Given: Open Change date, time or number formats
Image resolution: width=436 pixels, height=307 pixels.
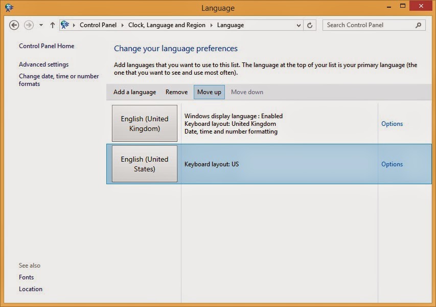Looking at the screenshot, I should pos(59,80).
